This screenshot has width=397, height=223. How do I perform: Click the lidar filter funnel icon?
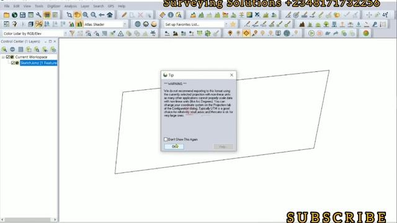tap(72, 33)
